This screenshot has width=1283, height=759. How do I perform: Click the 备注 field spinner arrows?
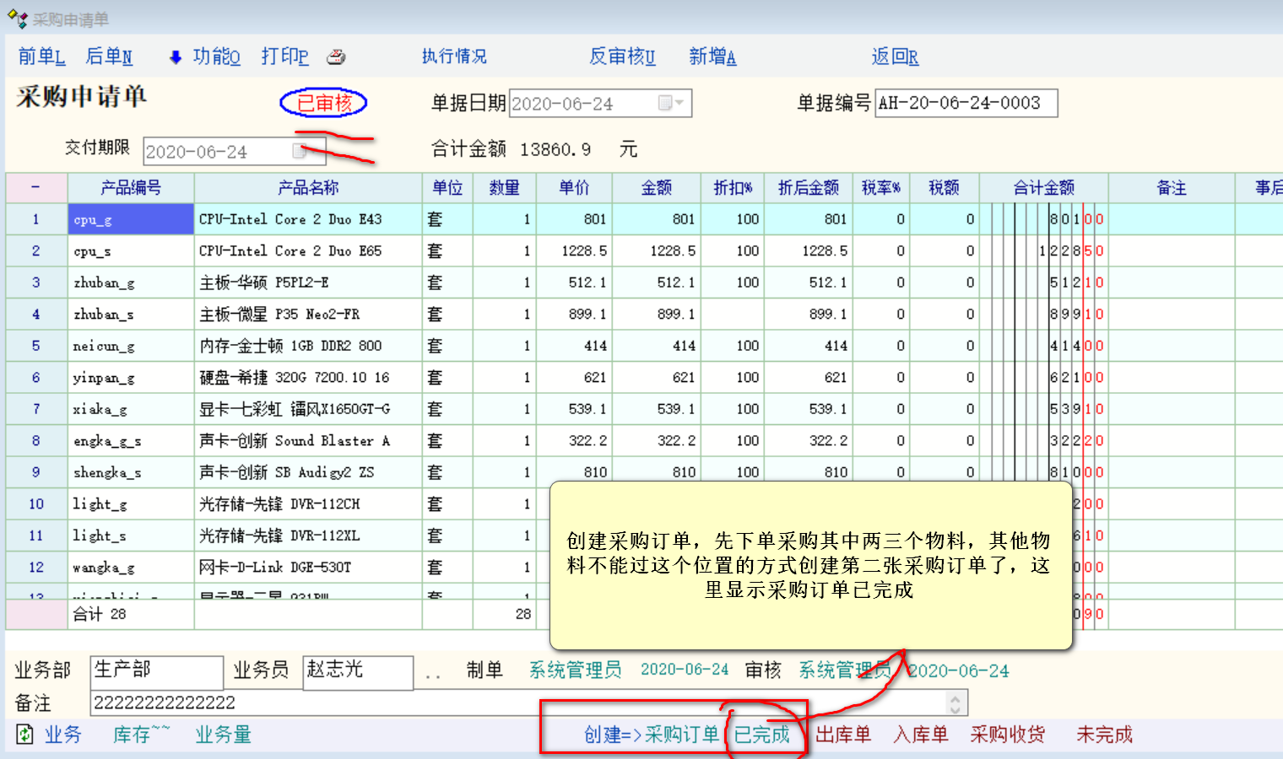pyautogui.click(x=955, y=702)
